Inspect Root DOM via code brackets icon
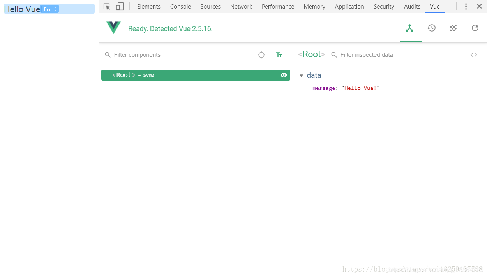Screen dimensions: 487x277 [473, 55]
